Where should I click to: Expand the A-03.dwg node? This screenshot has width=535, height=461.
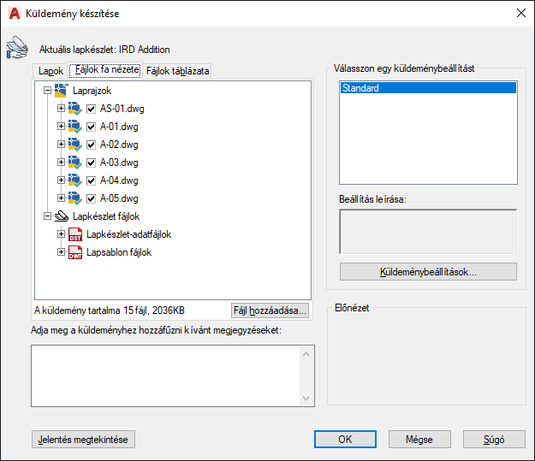coord(61,162)
